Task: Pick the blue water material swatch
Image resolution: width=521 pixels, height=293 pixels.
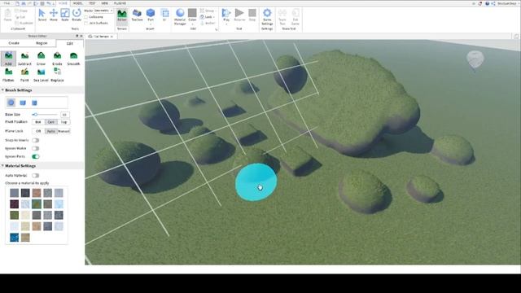Action: [14, 238]
